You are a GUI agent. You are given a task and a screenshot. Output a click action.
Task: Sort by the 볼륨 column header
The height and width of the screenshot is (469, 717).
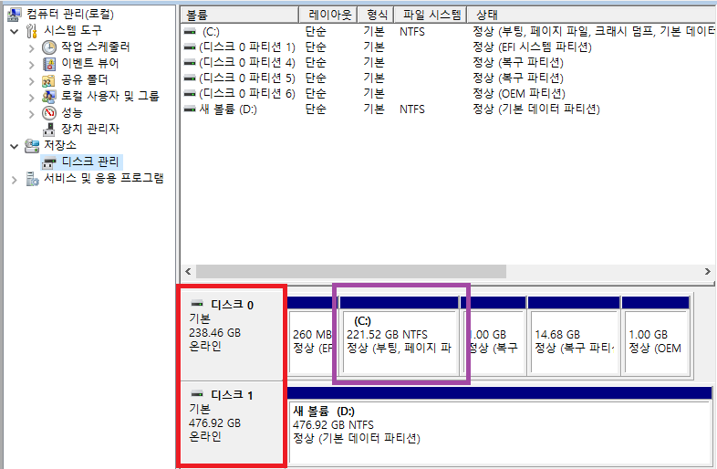point(240,16)
